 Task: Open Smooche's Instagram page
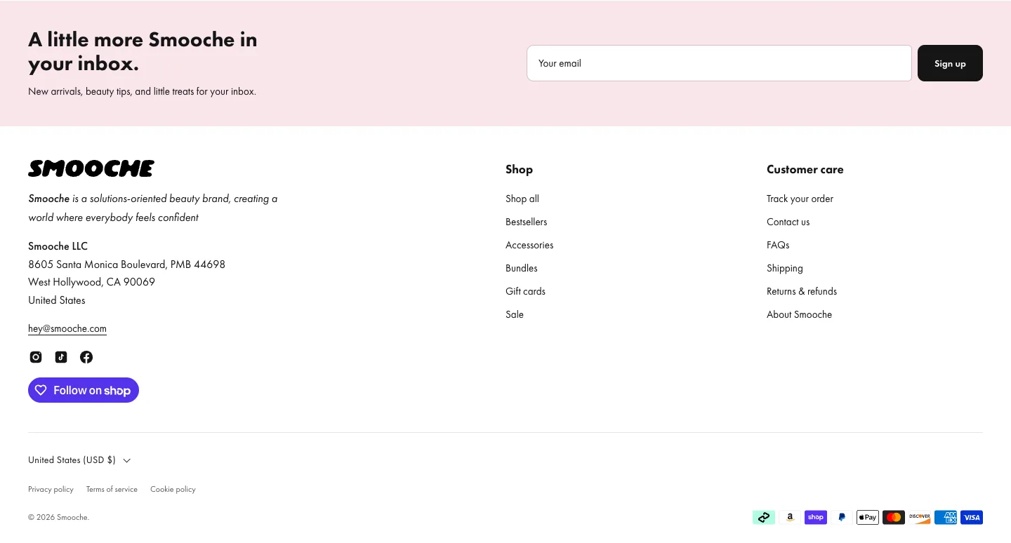point(36,357)
